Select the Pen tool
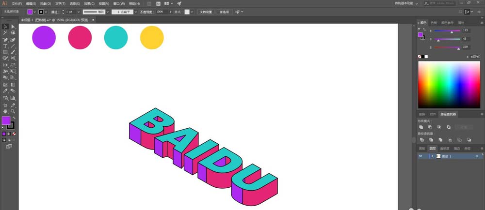 (x=5, y=40)
